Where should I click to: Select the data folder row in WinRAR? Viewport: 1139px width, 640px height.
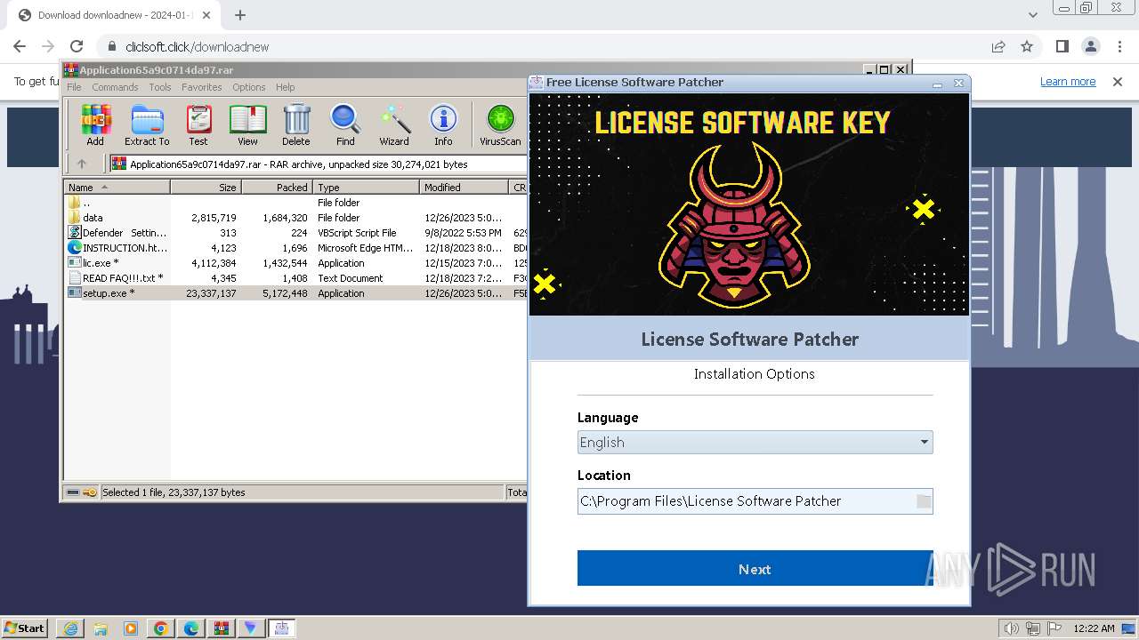tap(295, 218)
